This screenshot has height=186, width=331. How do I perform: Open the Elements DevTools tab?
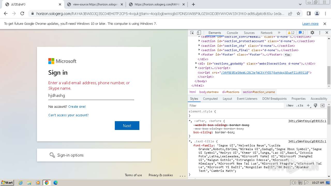click(215, 33)
